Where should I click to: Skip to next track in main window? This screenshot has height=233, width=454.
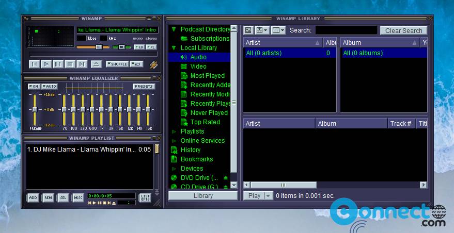pos(82,64)
